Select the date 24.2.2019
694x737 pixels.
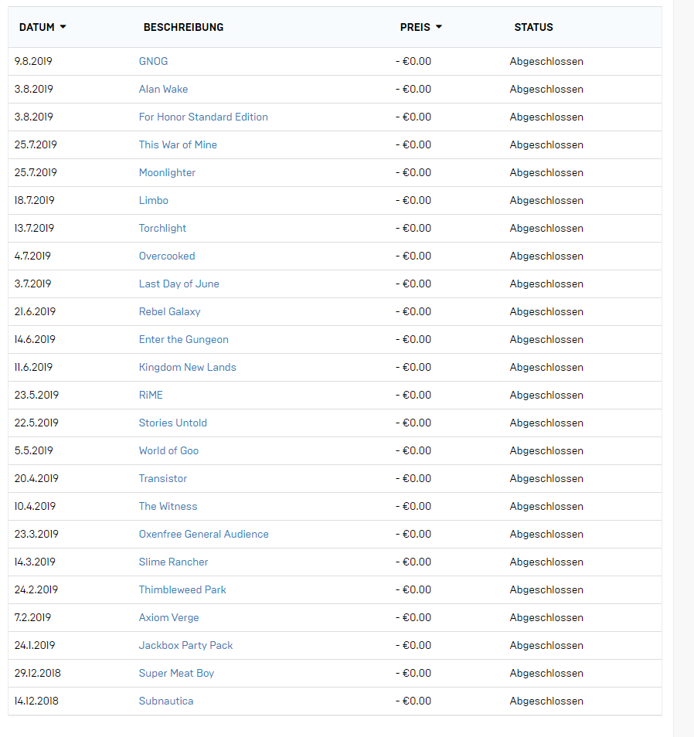point(36,589)
